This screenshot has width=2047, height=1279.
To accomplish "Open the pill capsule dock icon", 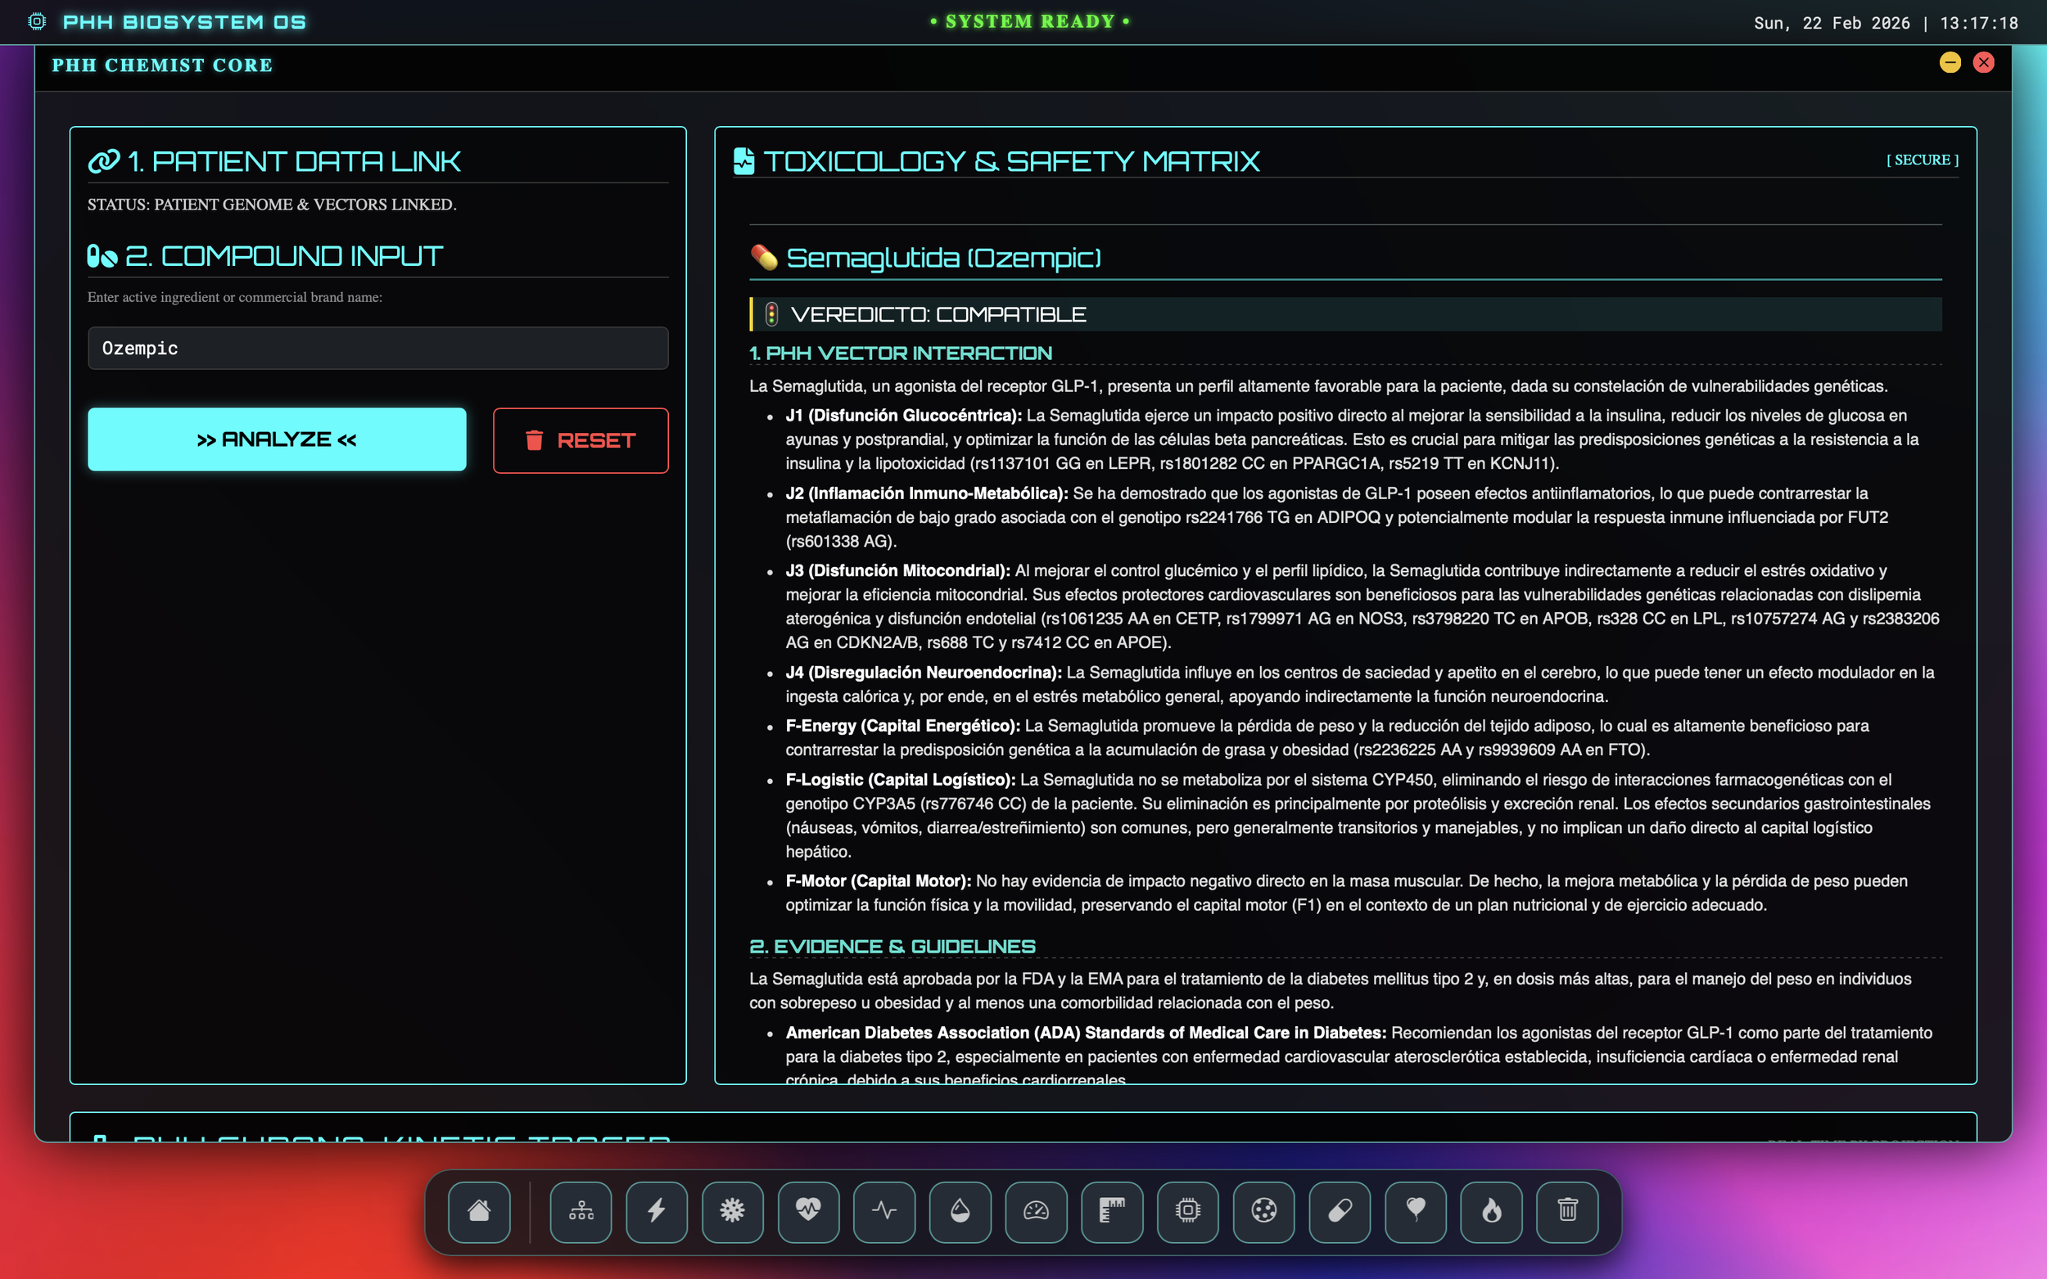I will click(x=1340, y=1210).
